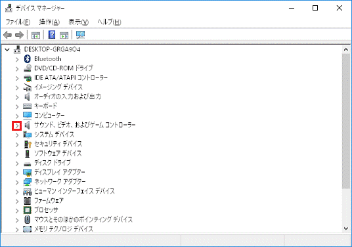This screenshot has width=352, height=247.
Task: Click the security devices key icon
Action: 28,144
